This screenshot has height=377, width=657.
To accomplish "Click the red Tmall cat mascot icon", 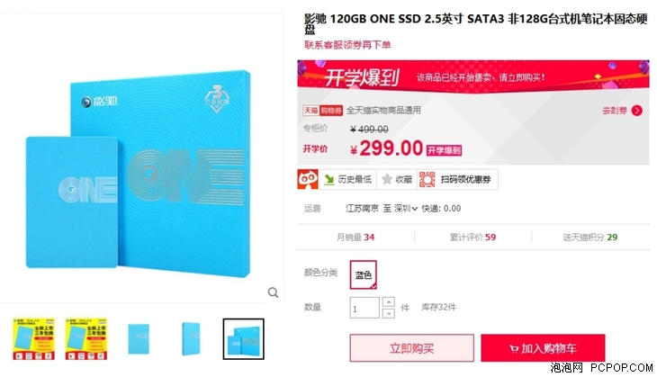I will (308, 179).
